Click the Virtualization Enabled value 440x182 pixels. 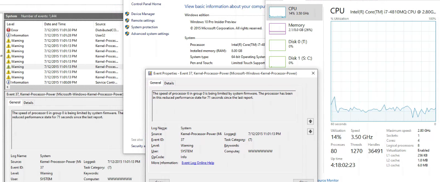pos(423,150)
